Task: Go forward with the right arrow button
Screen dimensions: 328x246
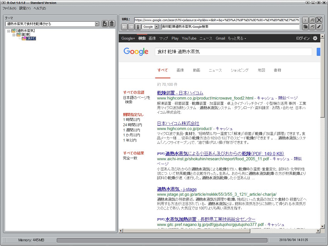Action: tap(131, 27)
